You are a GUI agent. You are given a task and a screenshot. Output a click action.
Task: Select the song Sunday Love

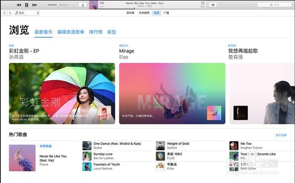(x=103, y=154)
